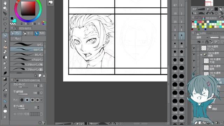This screenshot has width=224, height=126.
Task: Select the Lasso selection tool
Action: click(5, 19)
